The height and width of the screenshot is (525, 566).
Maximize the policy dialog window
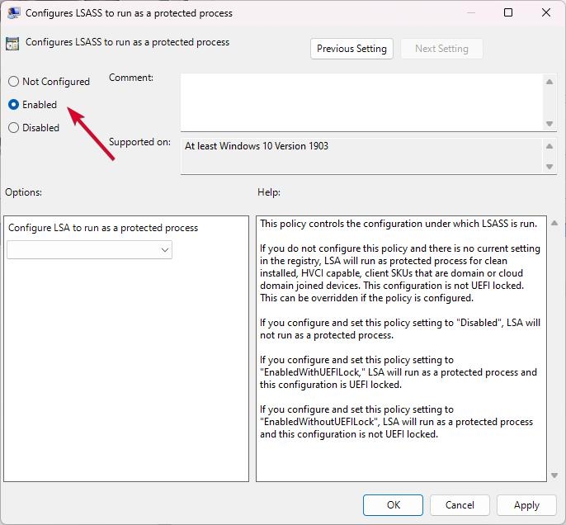(x=508, y=12)
